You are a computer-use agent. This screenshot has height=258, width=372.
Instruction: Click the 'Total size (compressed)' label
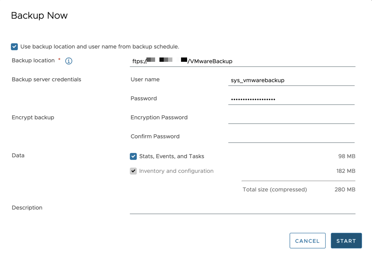coord(275,190)
